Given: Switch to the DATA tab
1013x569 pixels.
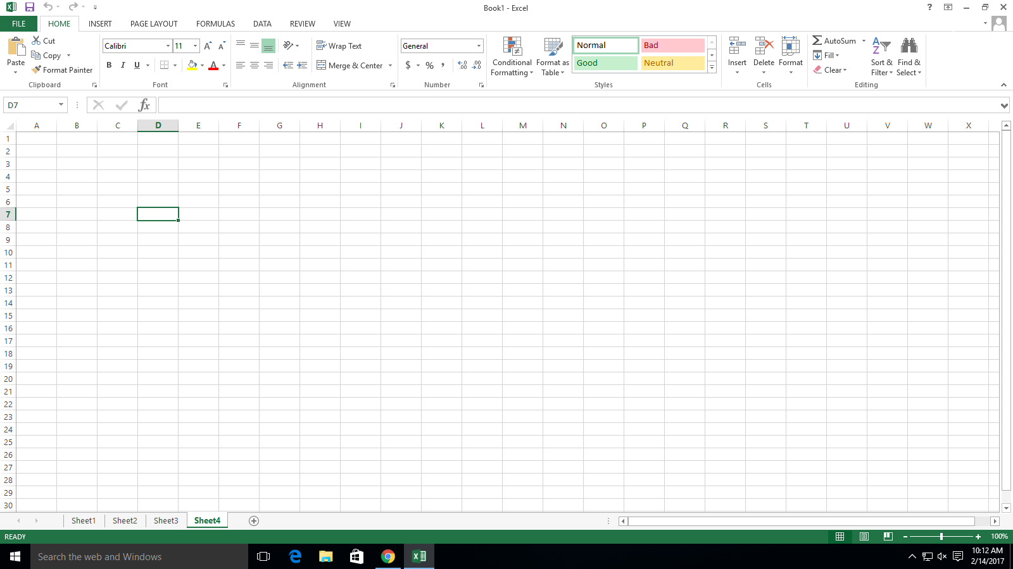Looking at the screenshot, I should [262, 23].
